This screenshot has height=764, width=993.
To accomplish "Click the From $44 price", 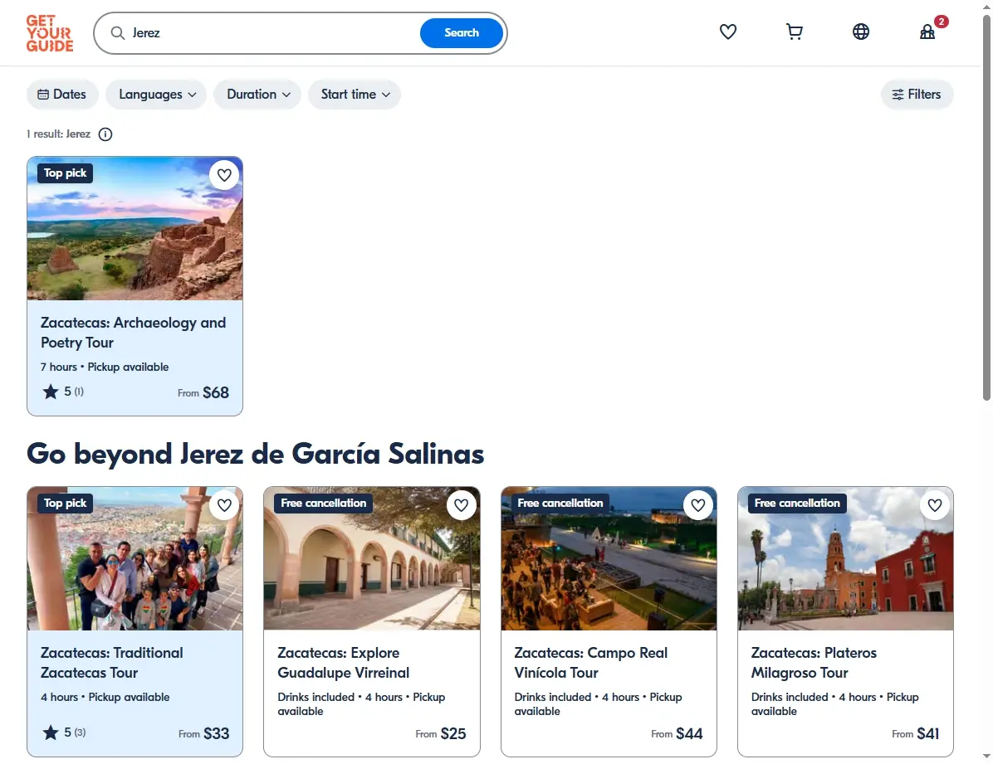I will pos(677,733).
